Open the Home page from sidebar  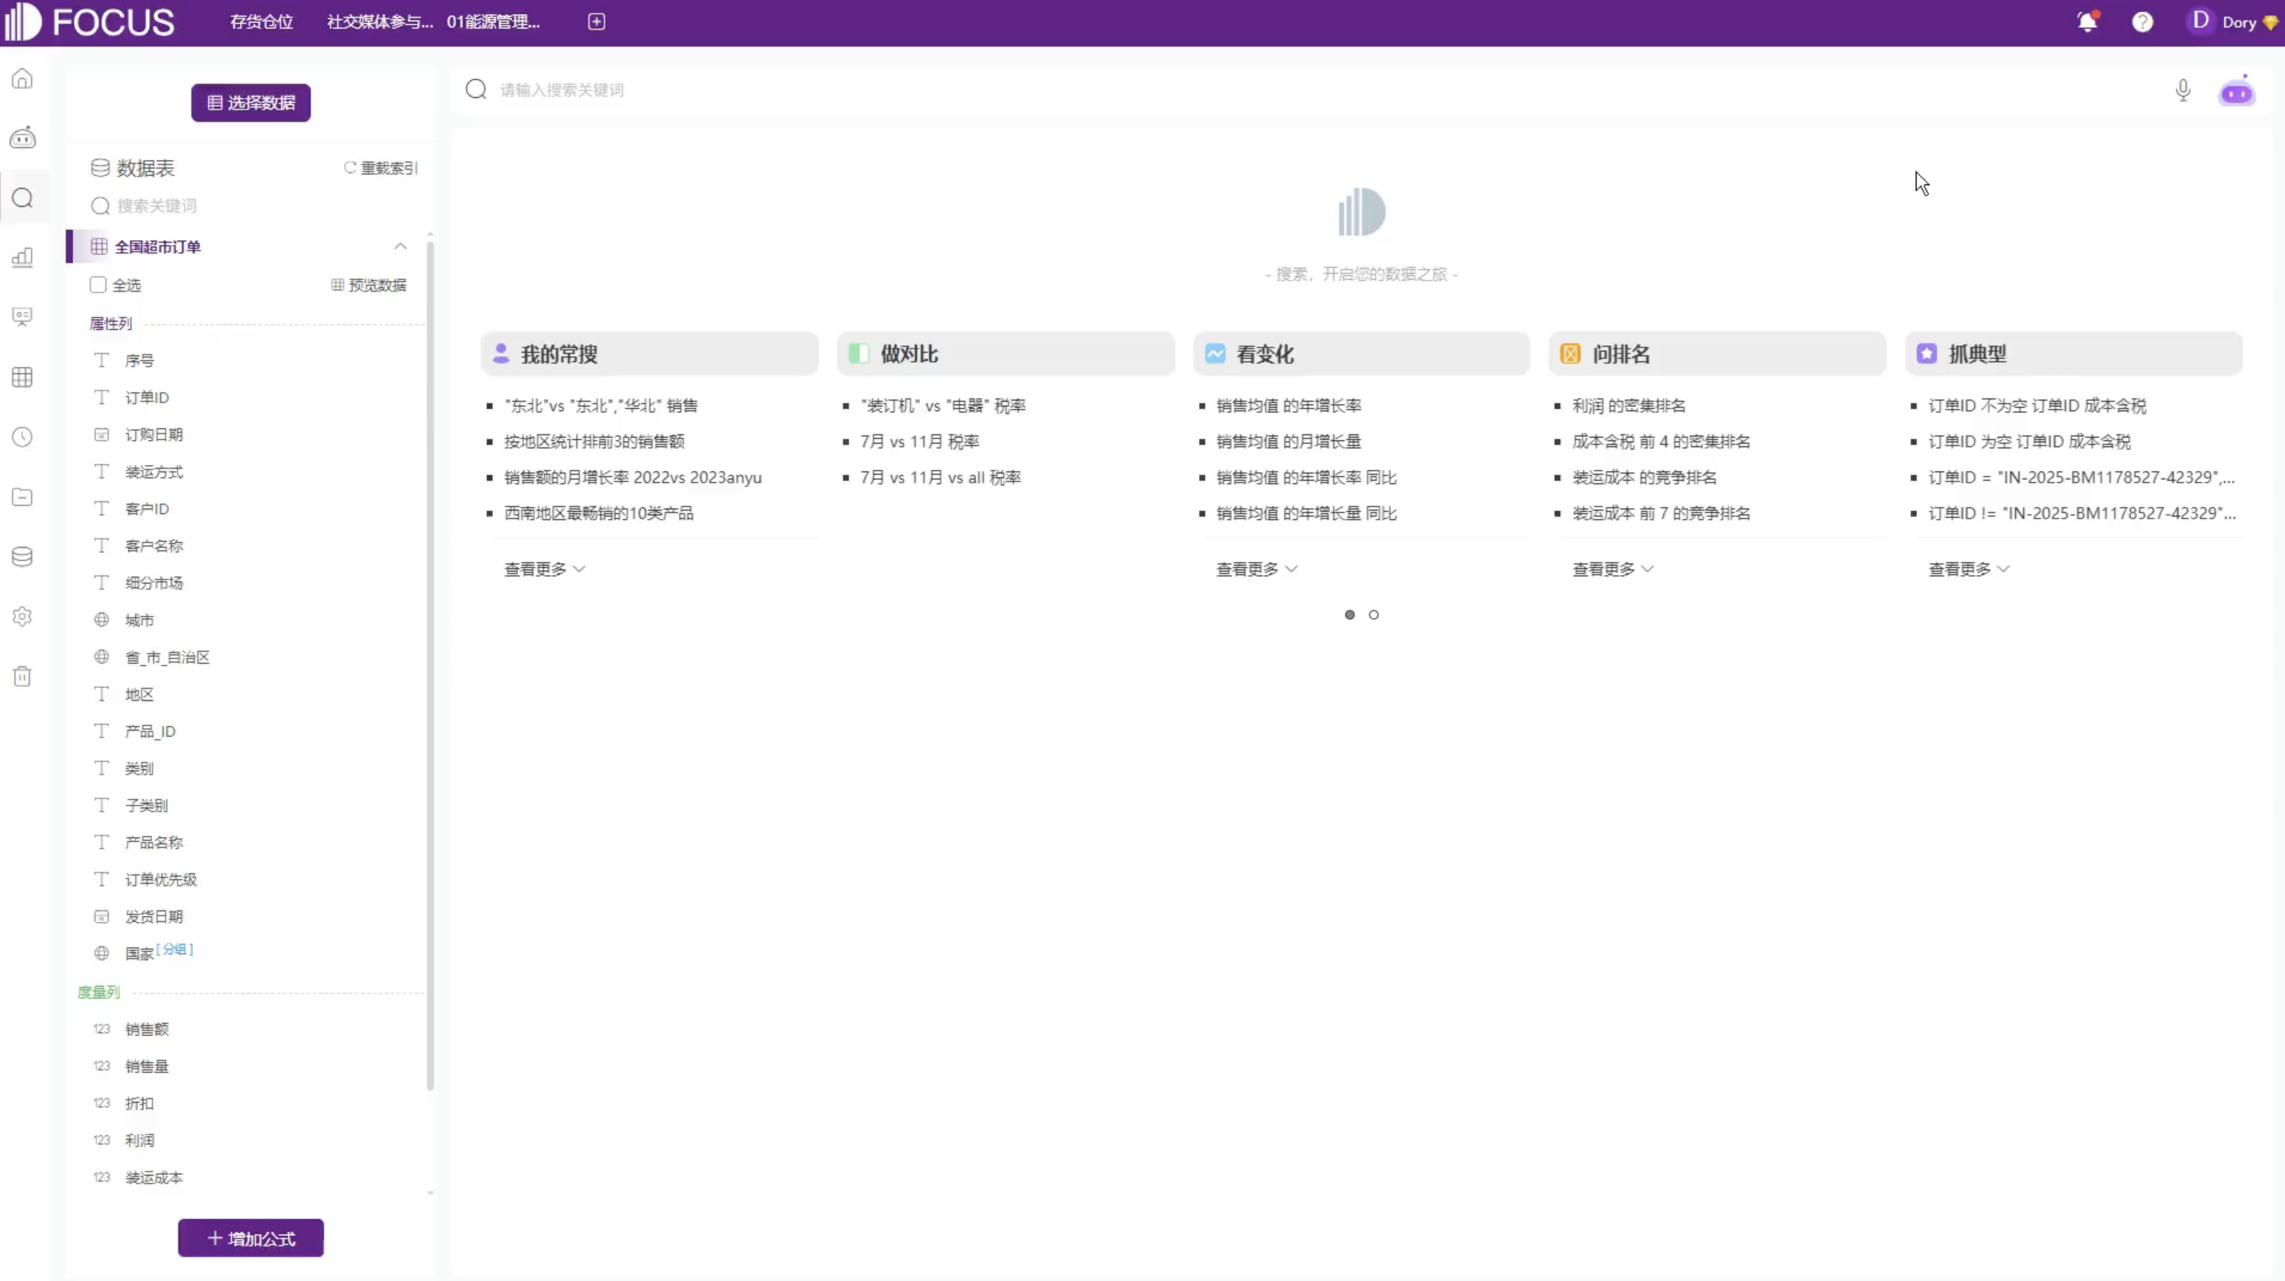pyautogui.click(x=22, y=78)
